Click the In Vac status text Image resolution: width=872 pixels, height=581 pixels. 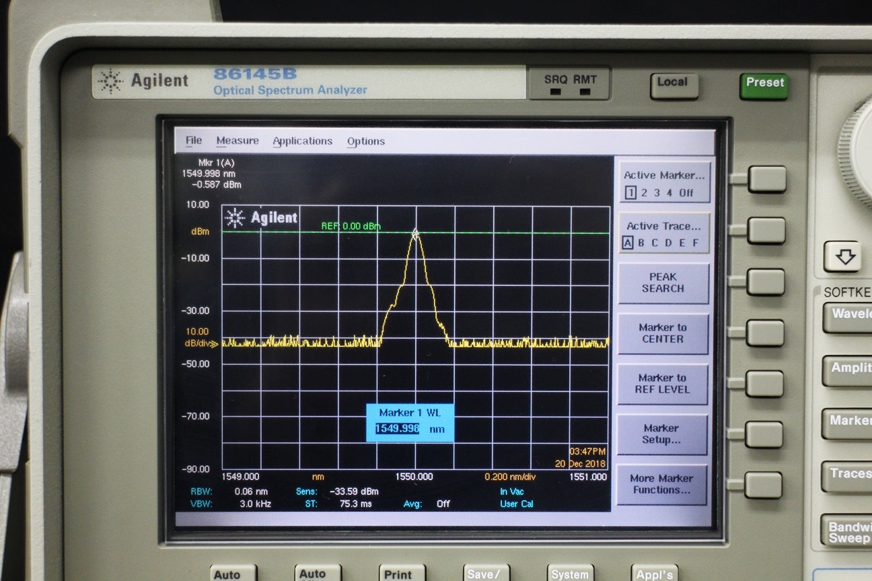[x=512, y=491]
